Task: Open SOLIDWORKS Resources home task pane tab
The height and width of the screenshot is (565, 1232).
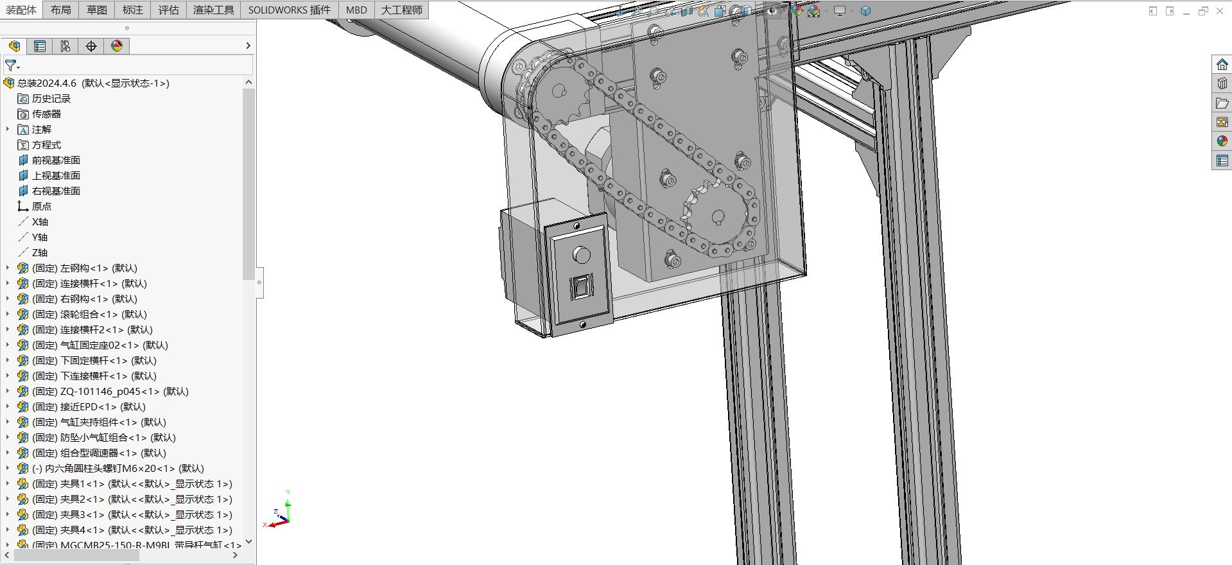Action: tap(1222, 64)
